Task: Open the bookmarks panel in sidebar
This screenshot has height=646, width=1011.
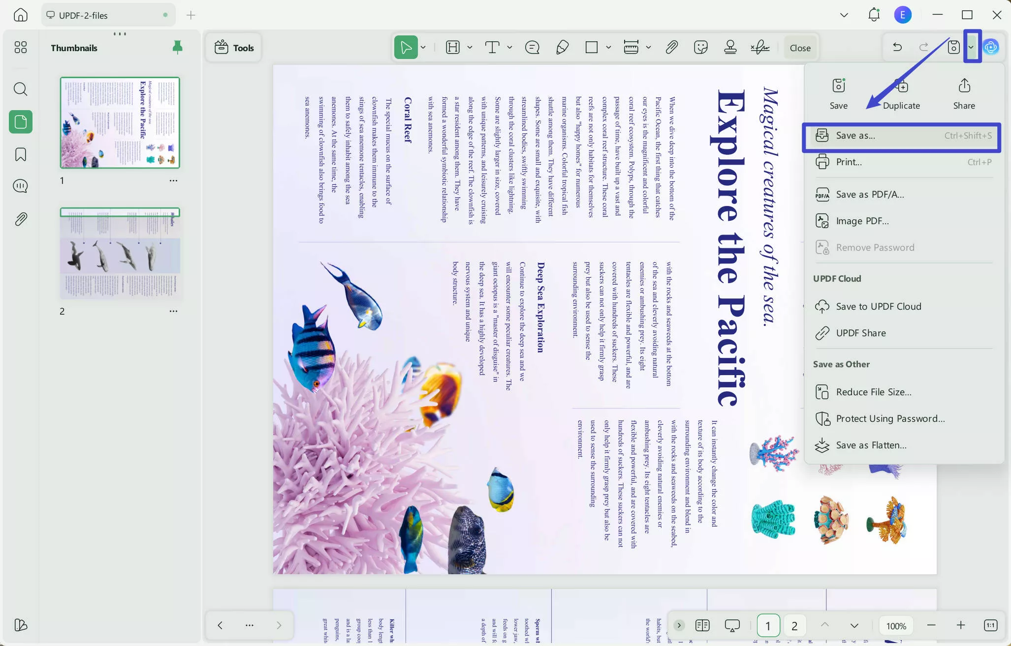Action: pos(21,154)
